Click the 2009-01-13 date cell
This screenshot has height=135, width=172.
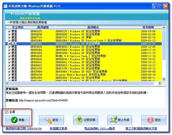coord(148,41)
